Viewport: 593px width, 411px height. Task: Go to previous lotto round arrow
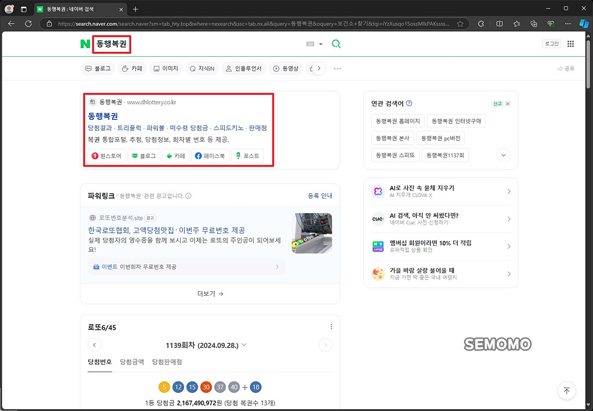(x=94, y=345)
